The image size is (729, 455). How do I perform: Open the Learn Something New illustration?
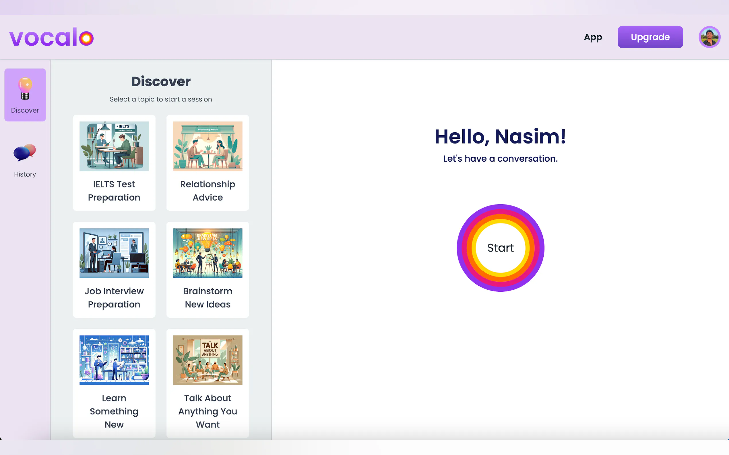[114, 360]
